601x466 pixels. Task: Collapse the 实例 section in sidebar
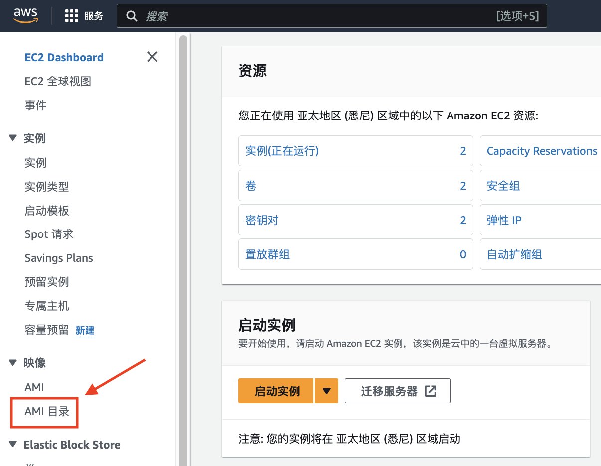13,138
